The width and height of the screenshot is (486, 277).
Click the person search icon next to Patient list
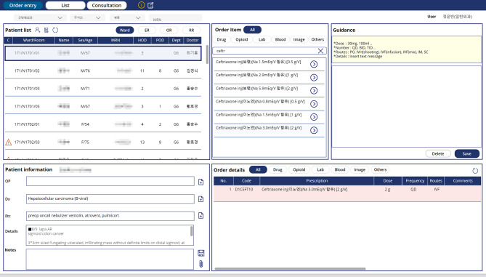tap(38, 30)
